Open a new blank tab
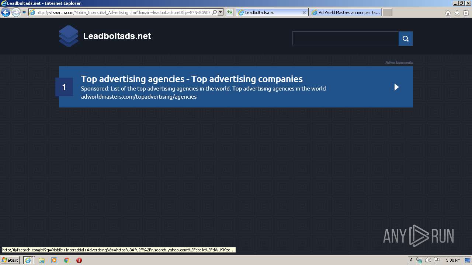The width and height of the screenshot is (472, 265). [387, 13]
